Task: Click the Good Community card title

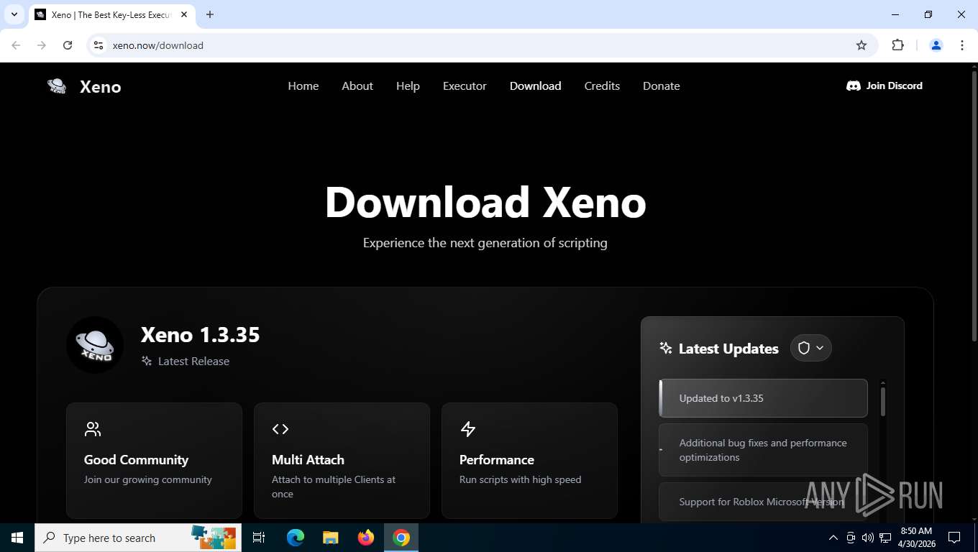Action: coord(136,460)
